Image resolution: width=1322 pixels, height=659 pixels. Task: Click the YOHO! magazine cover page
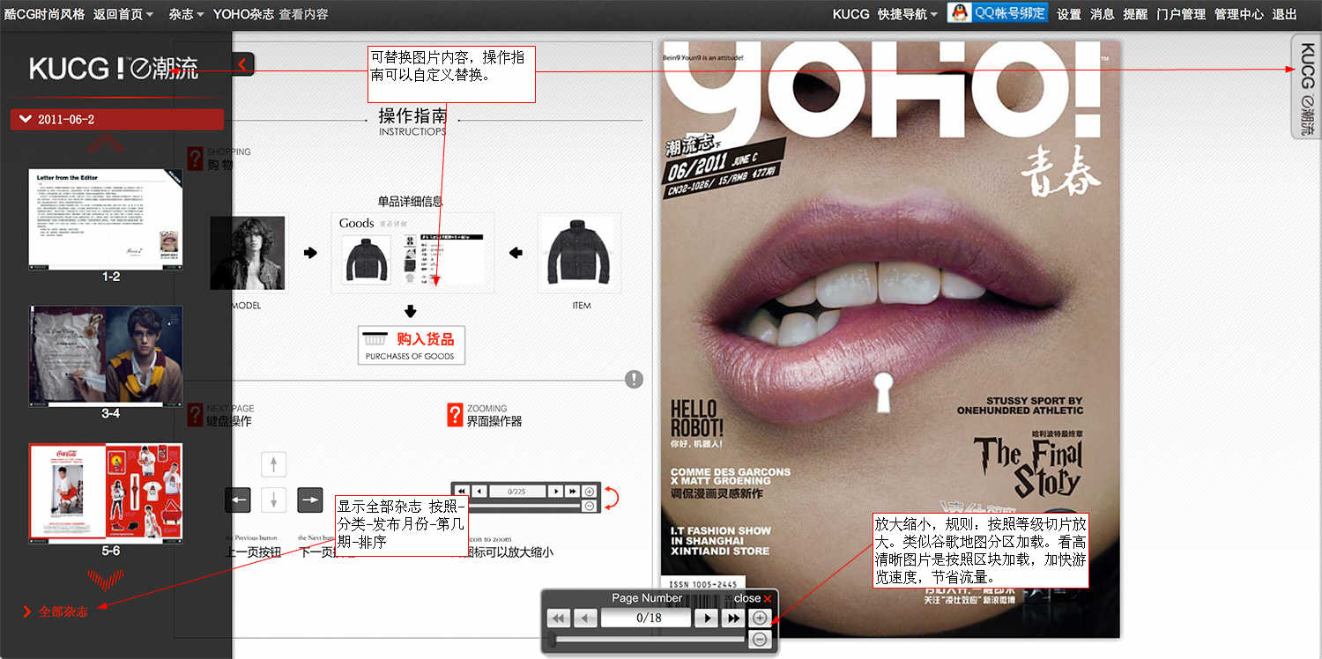(x=891, y=338)
